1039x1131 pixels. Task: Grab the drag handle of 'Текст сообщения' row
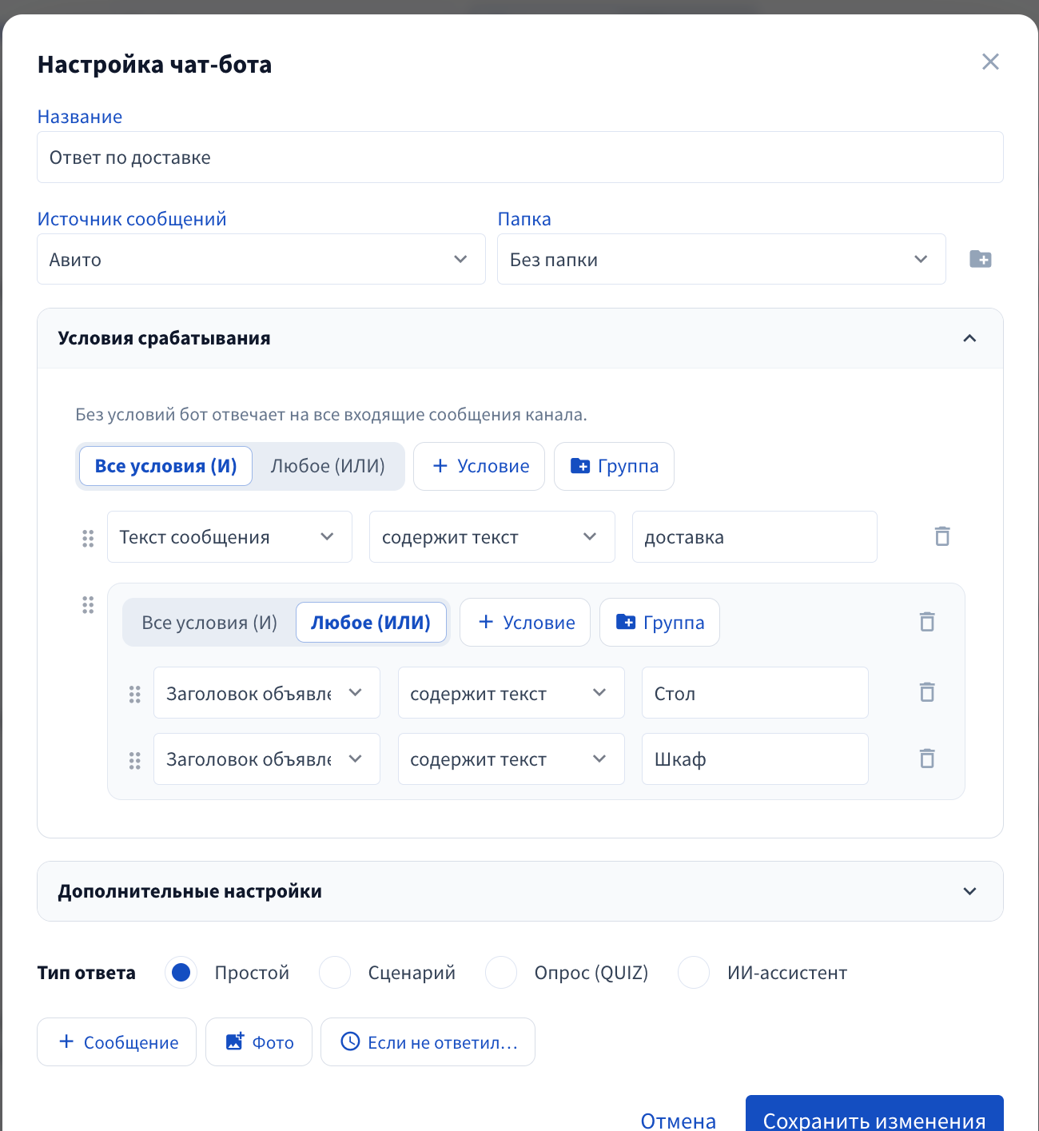88,538
